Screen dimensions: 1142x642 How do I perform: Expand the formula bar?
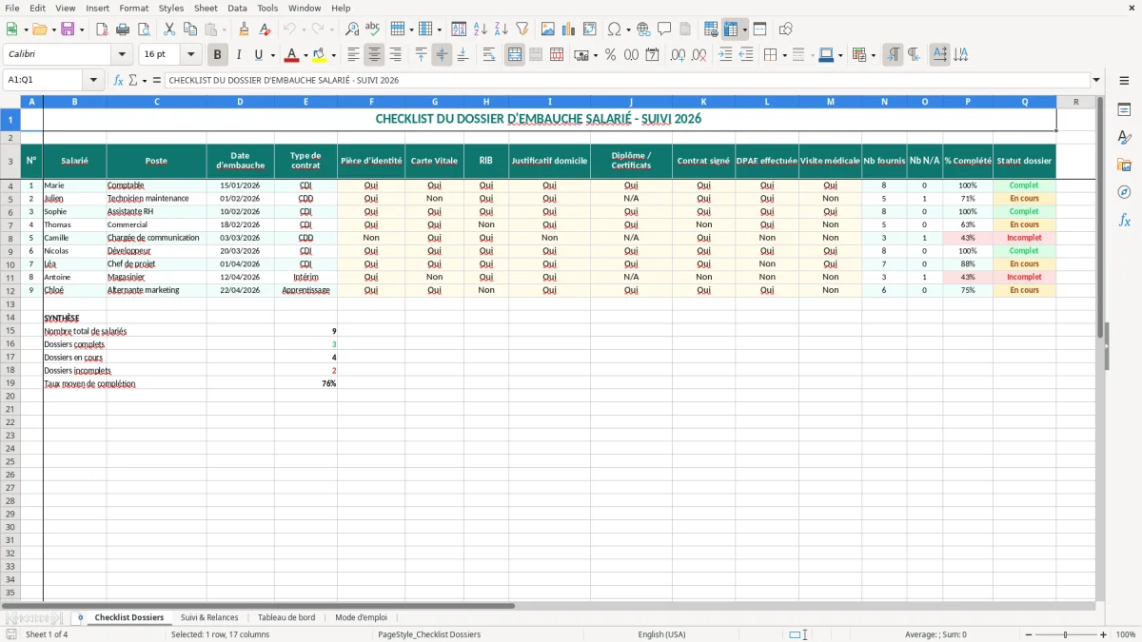tap(1096, 81)
